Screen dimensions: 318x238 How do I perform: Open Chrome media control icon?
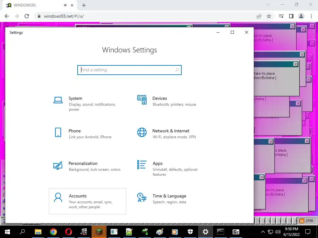tap(281, 16)
